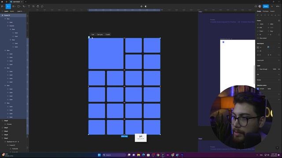The width and height of the screenshot is (282, 158).
Task: Click resize to fit icon in Frame section
Action: click(279, 21)
